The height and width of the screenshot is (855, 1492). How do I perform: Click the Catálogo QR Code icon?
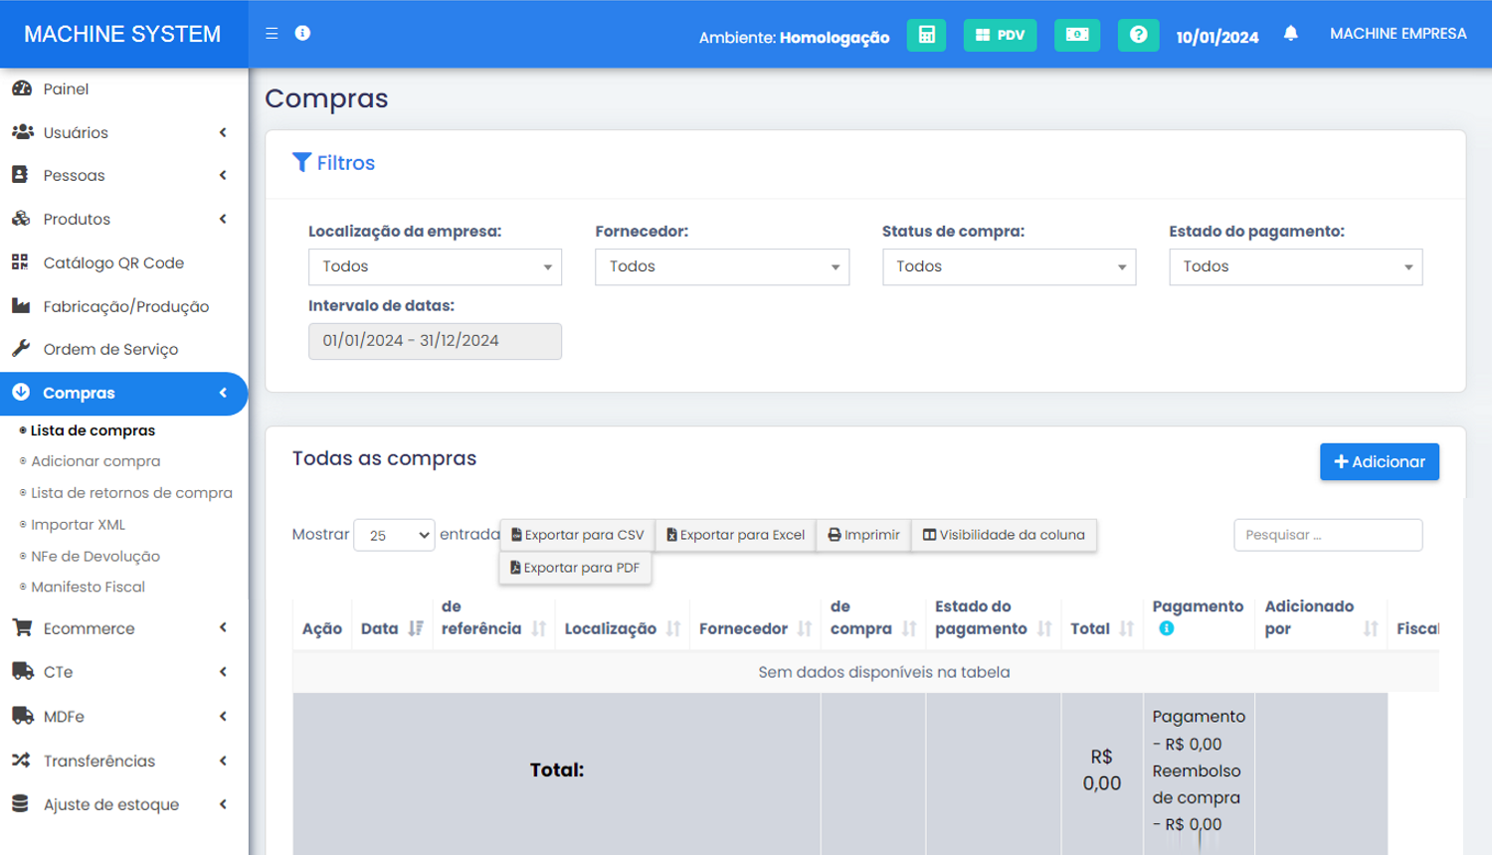tap(20, 262)
